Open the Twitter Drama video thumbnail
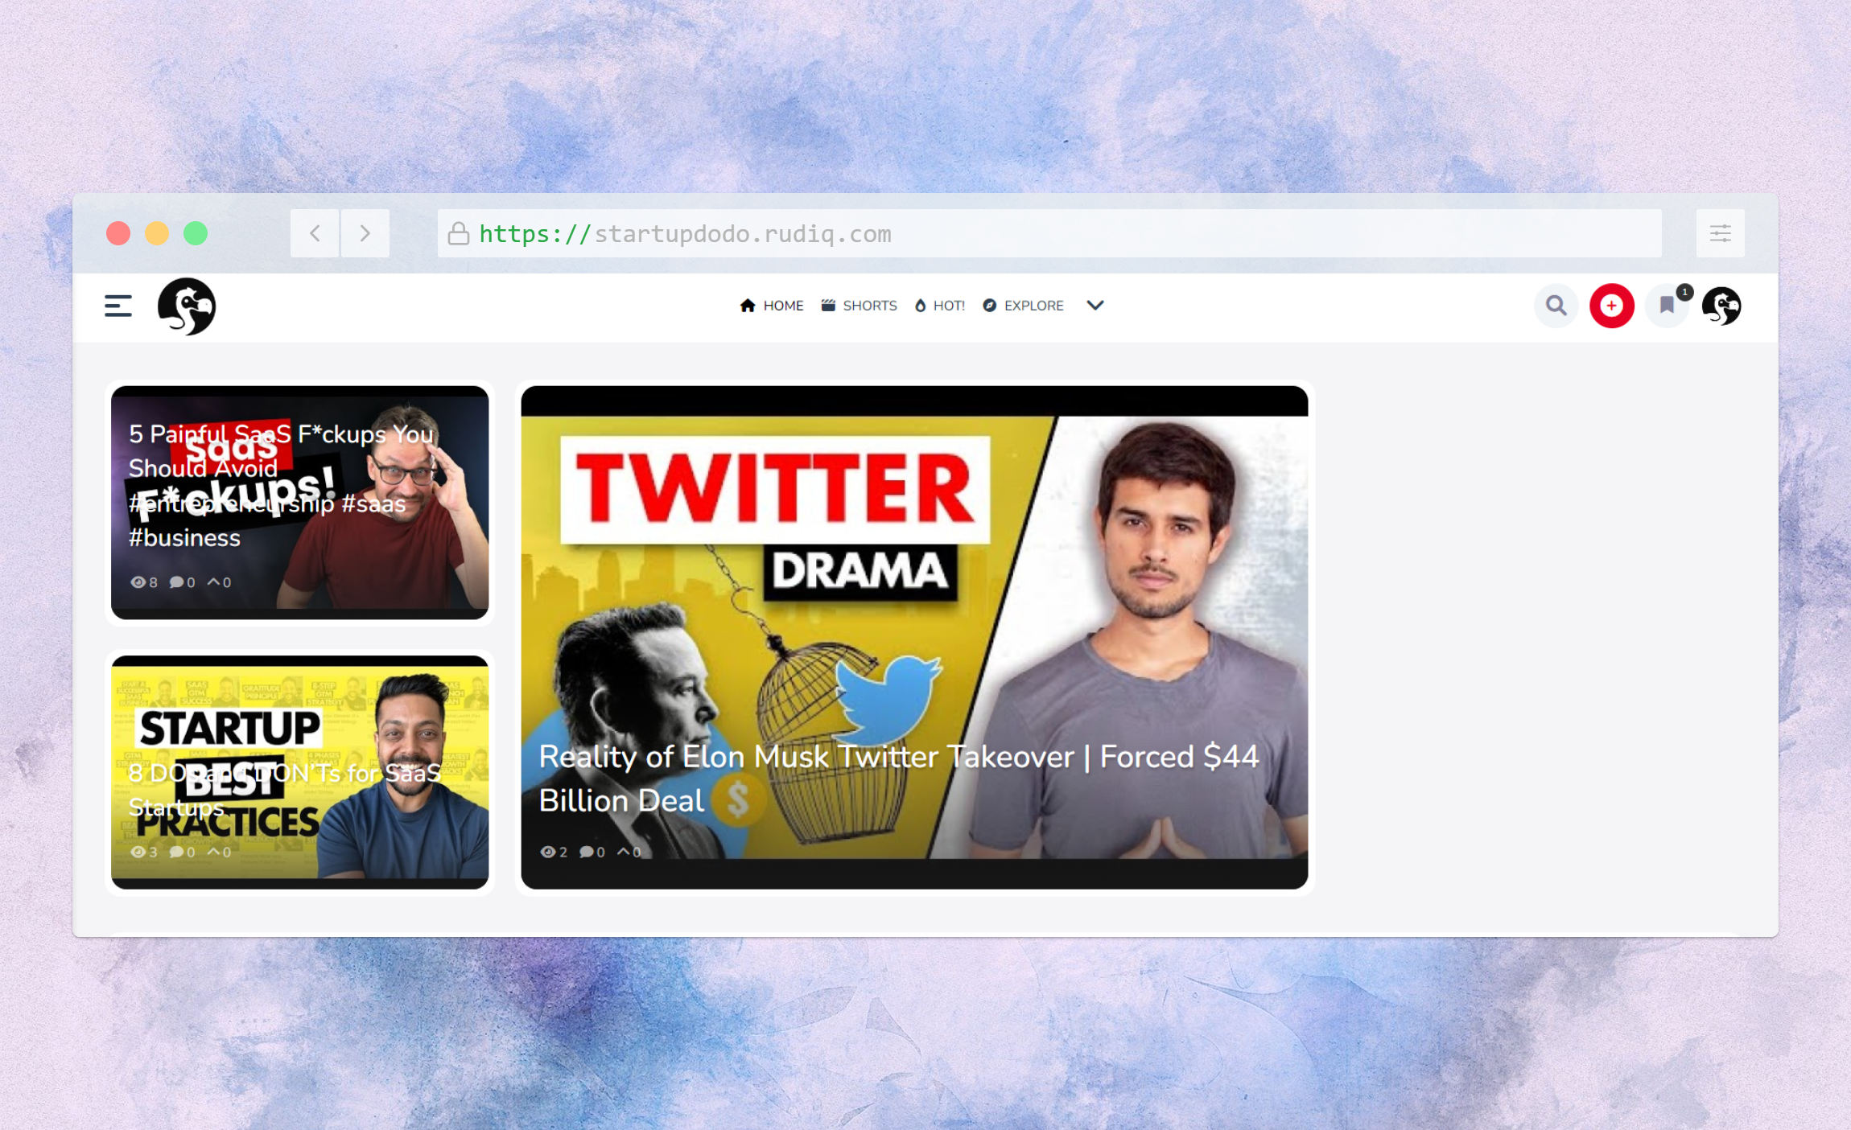 [914, 637]
